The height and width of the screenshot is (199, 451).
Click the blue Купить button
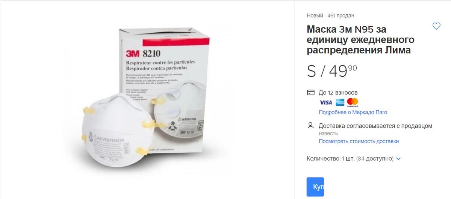[315, 187]
